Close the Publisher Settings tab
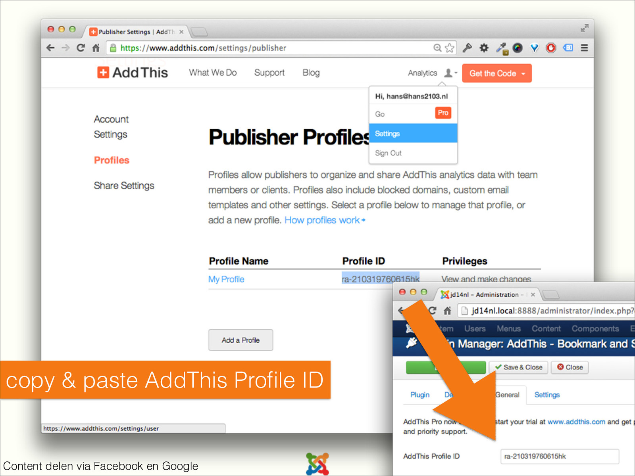The image size is (635, 476). point(181,32)
